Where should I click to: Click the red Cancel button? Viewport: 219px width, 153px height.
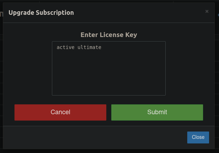point(60,112)
